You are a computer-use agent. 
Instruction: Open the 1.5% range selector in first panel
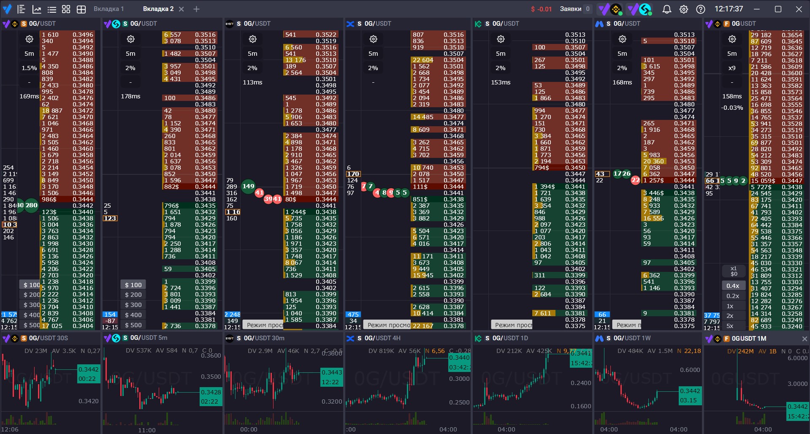29,68
